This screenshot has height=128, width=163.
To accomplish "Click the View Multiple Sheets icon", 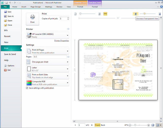I will point(157,125).
